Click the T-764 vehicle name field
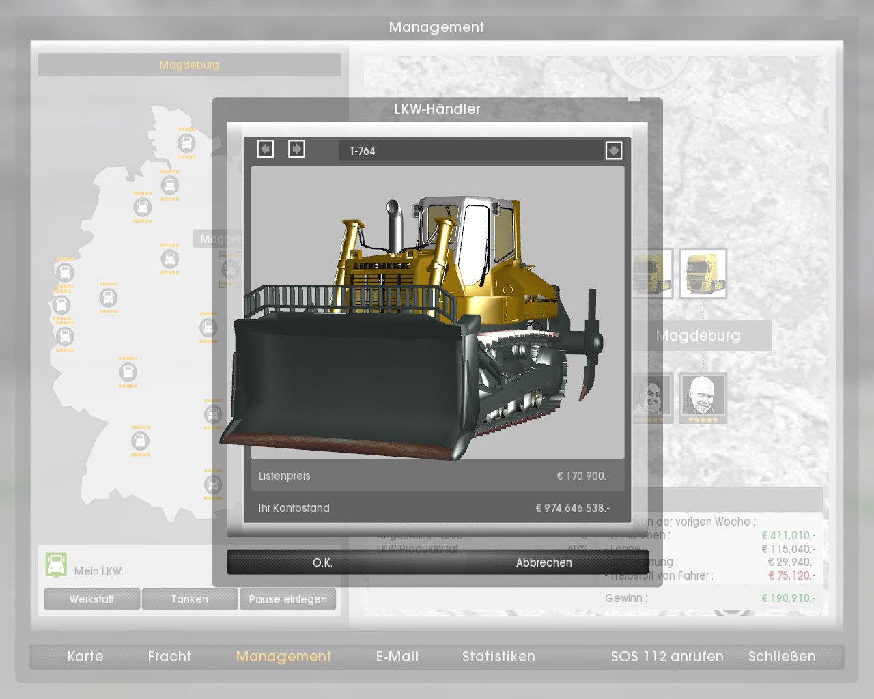Viewport: 874px width, 699px height. (x=472, y=151)
